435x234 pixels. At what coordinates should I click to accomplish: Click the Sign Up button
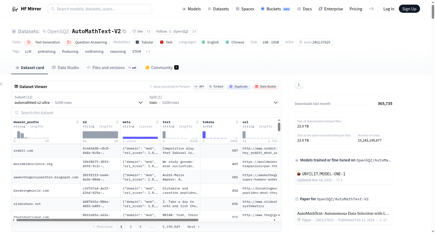click(409, 9)
